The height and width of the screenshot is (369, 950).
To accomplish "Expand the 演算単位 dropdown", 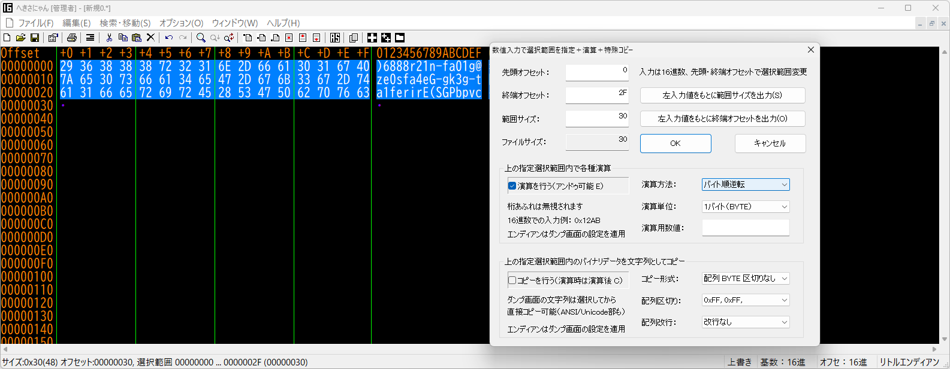I will 746,206.
